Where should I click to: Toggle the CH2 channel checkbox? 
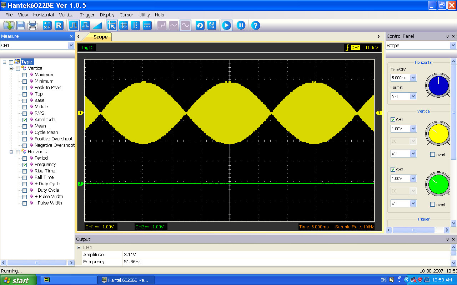393,170
